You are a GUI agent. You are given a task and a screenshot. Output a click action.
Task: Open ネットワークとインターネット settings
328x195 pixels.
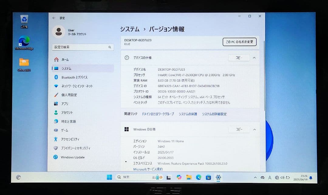click(83, 86)
